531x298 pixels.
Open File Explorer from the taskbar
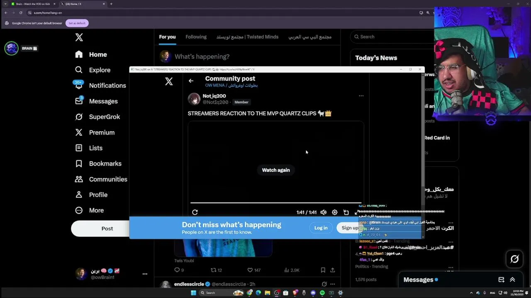pyautogui.click(x=268, y=293)
